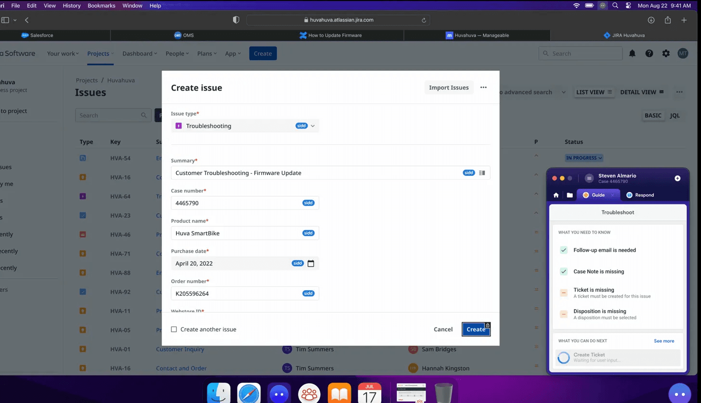Toggle Ticket is missing indicator
Image resolution: width=701 pixels, height=403 pixels.
click(x=564, y=293)
